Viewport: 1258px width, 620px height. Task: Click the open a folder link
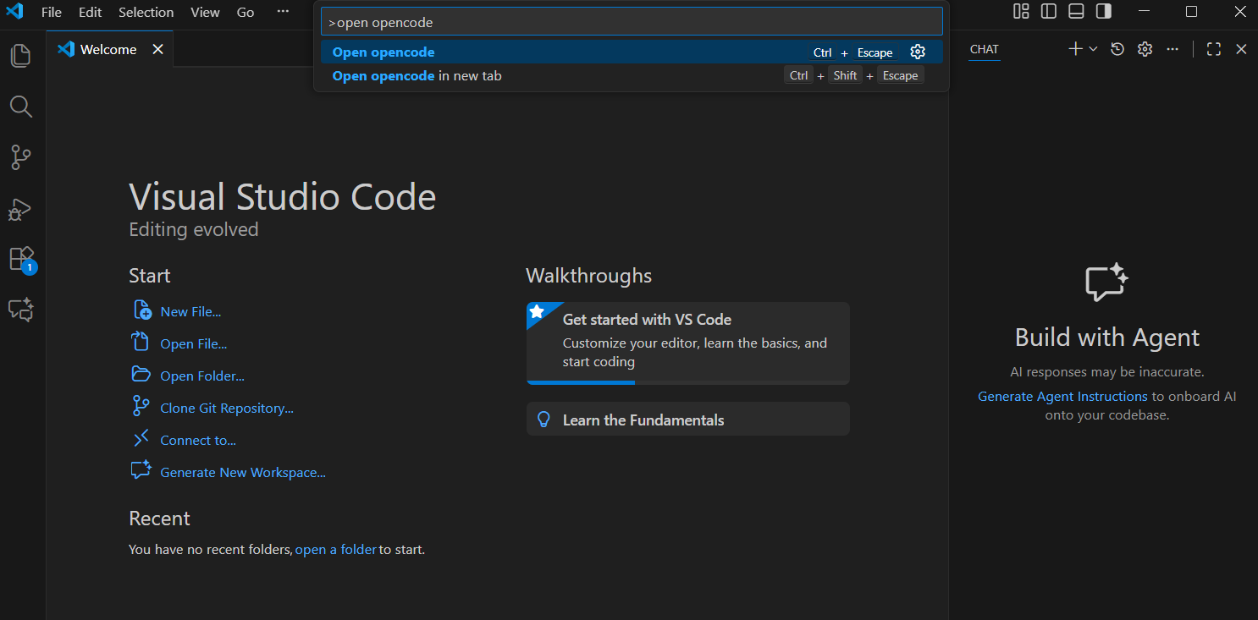click(336, 550)
